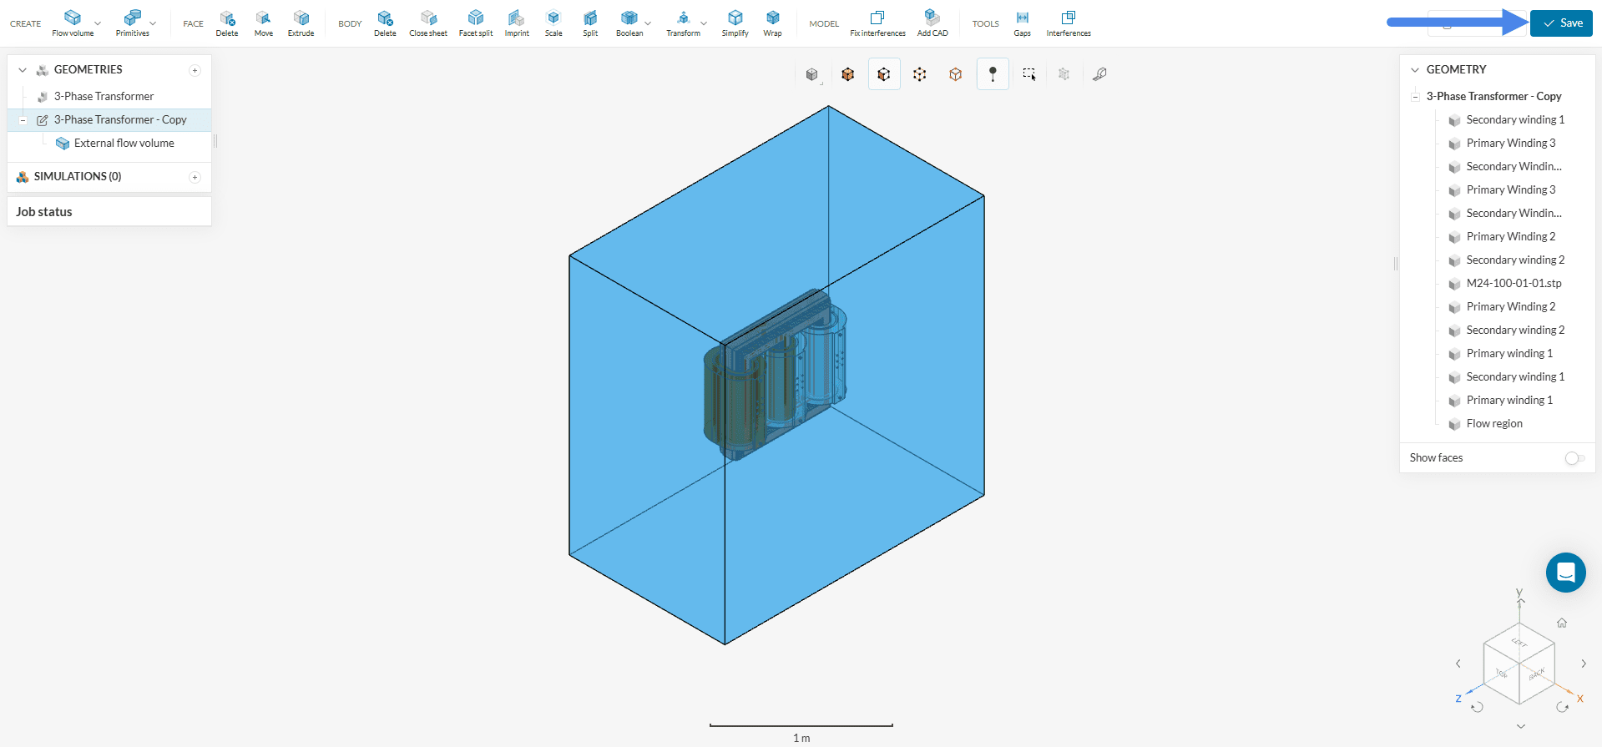Select the Add CAD tool

[x=932, y=18]
